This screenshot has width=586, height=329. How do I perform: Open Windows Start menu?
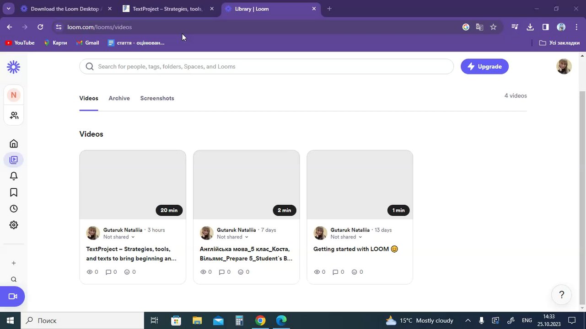pos(10,320)
